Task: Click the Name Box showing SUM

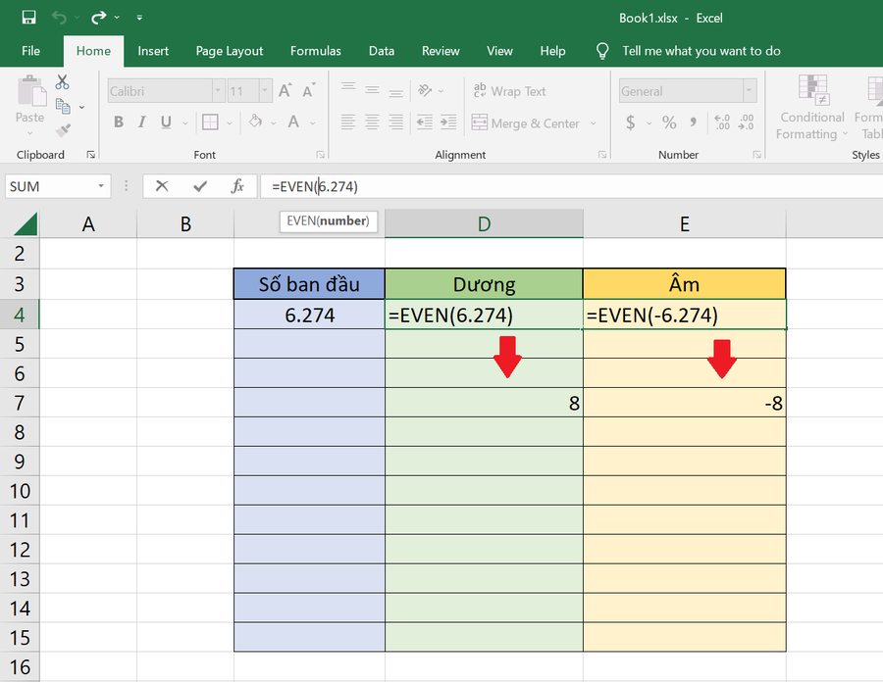Action: [58, 186]
